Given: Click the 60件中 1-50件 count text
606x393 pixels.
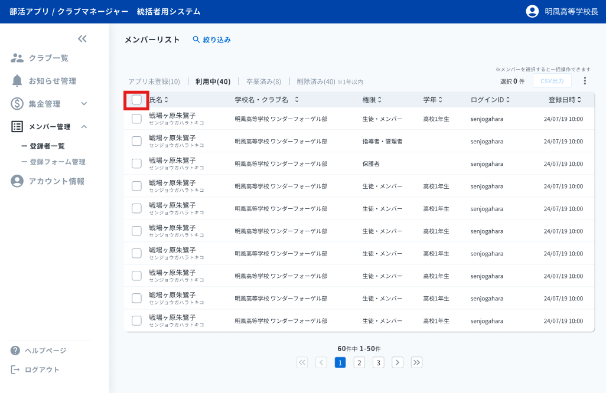Looking at the screenshot, I should [359, 349].
